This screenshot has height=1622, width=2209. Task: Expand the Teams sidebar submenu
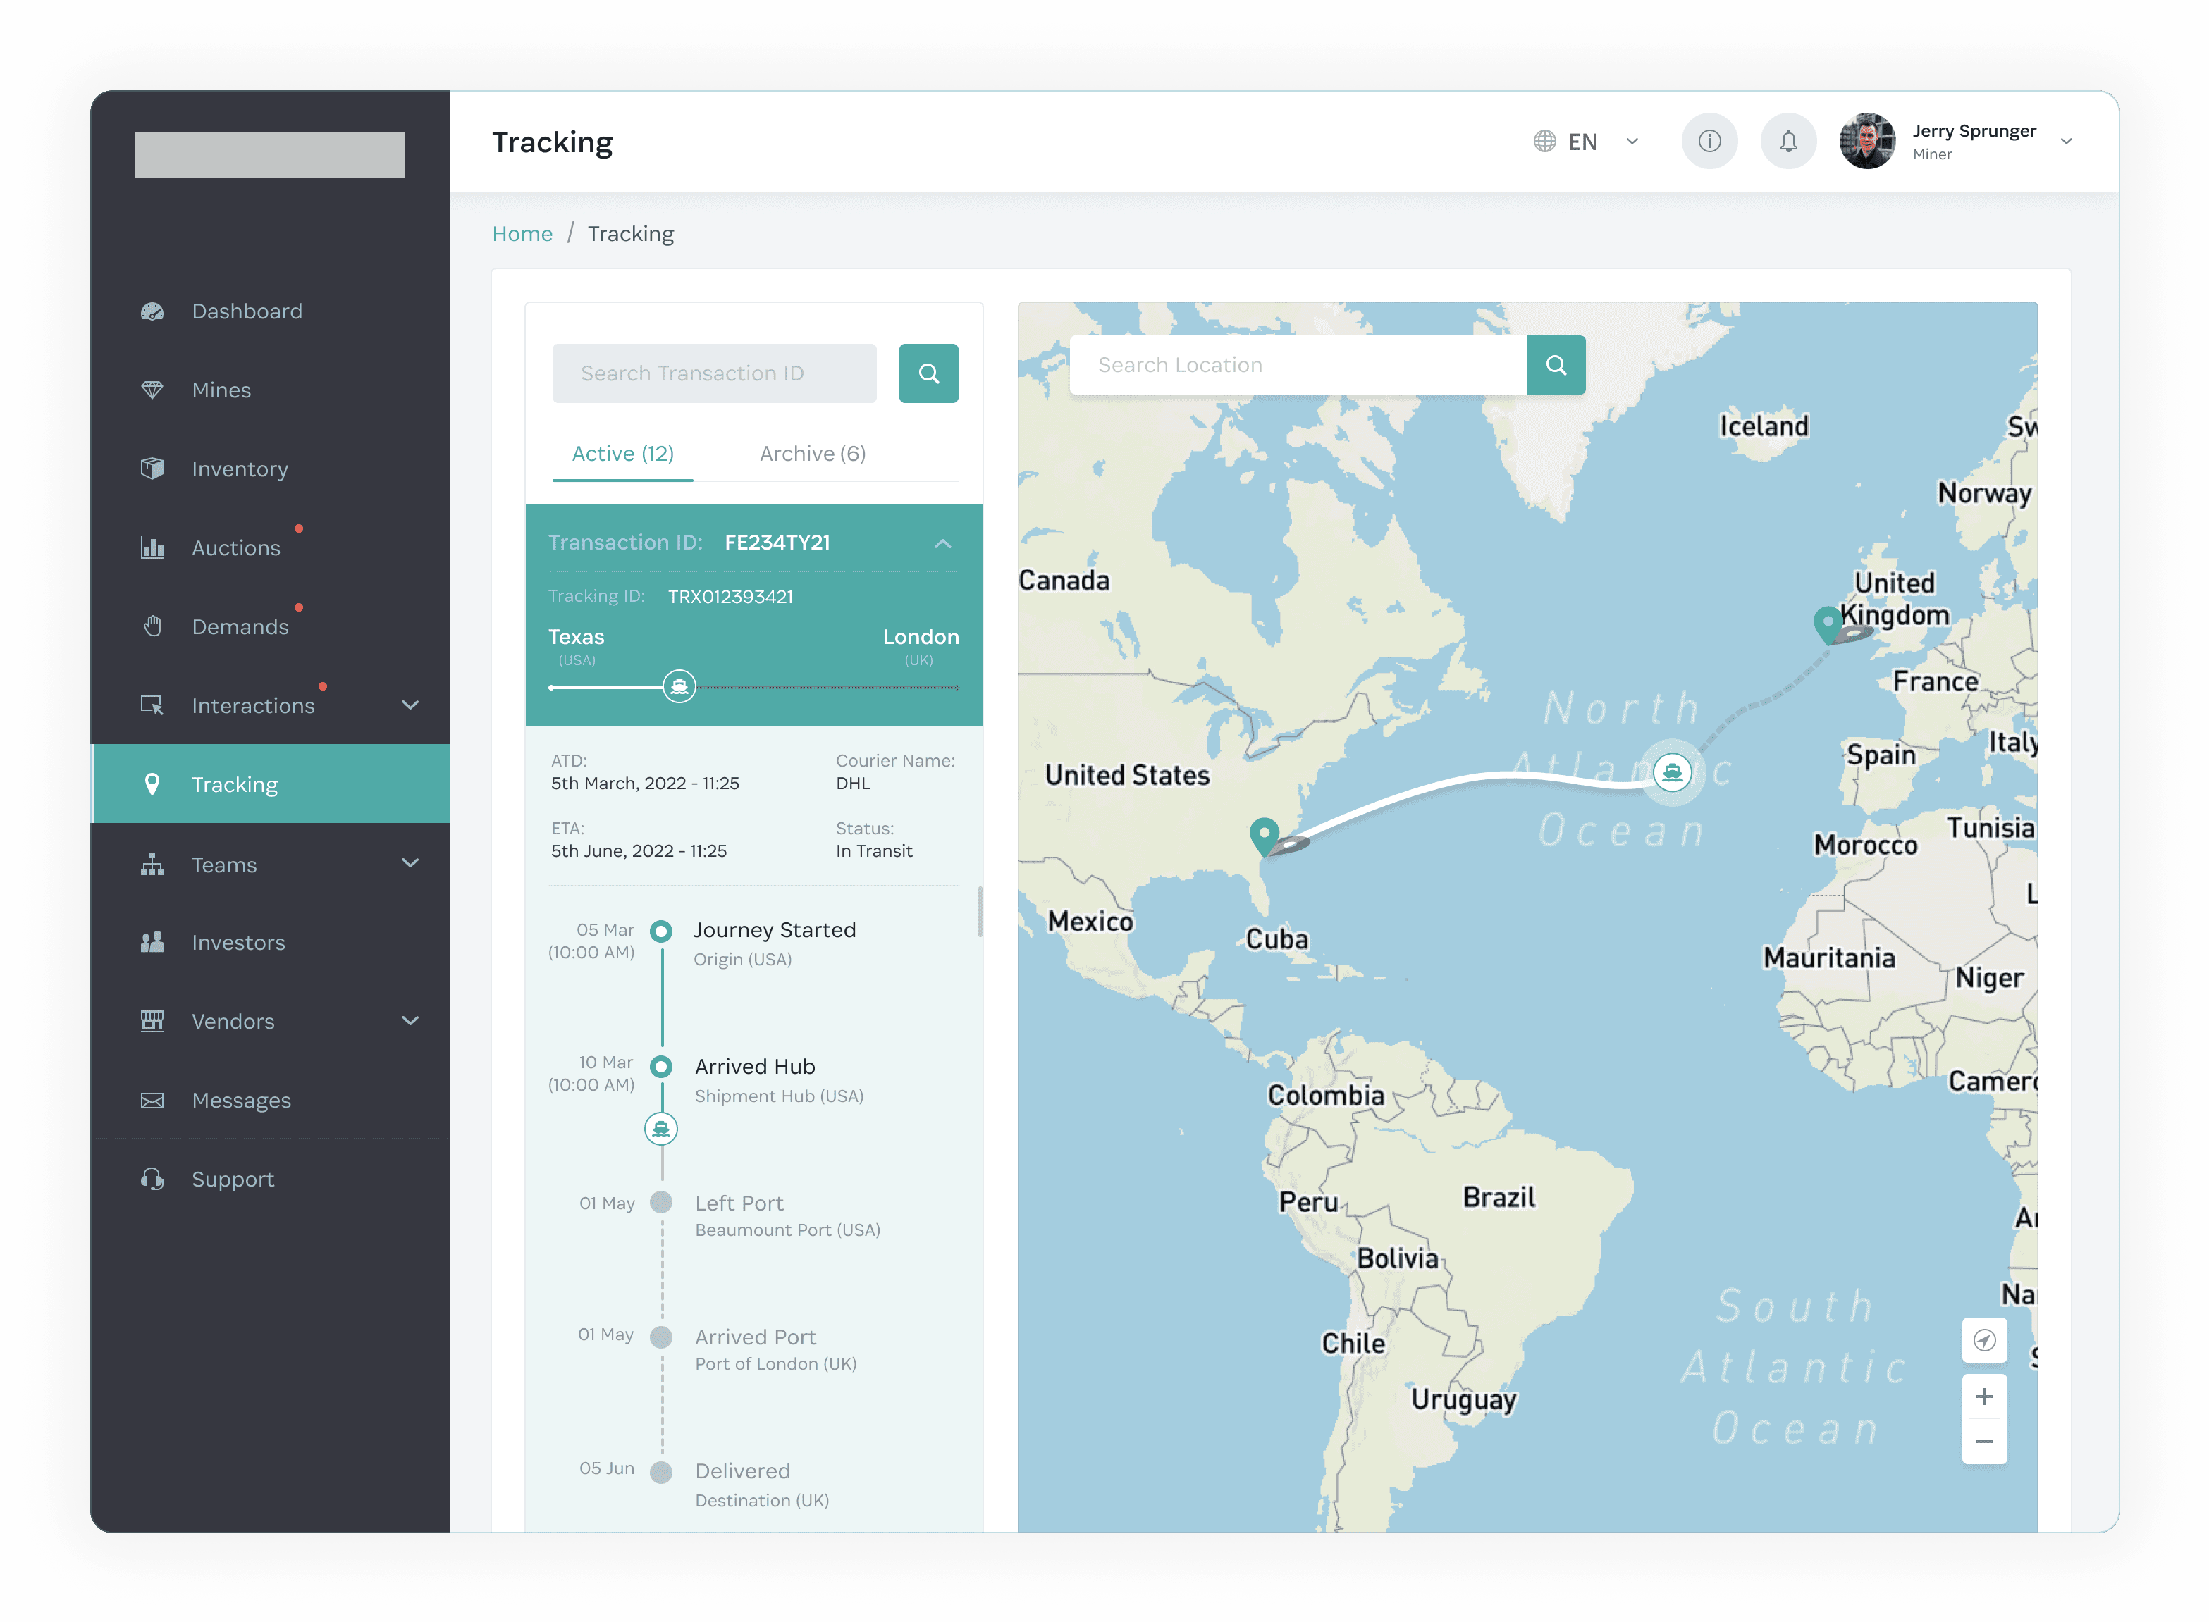pyautogui.click(x=410, y=864)
